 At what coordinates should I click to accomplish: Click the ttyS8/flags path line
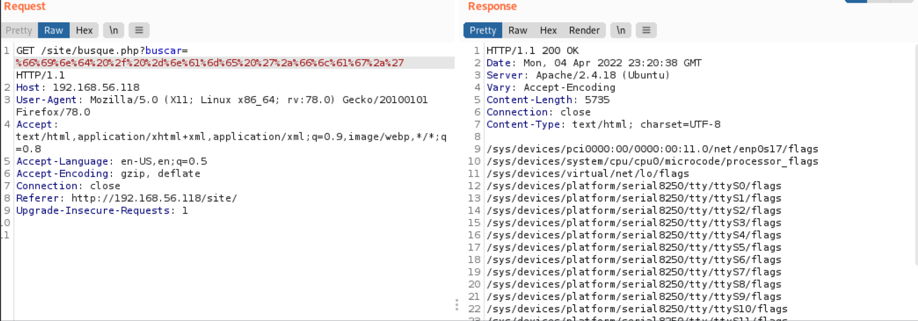point(634,285)
